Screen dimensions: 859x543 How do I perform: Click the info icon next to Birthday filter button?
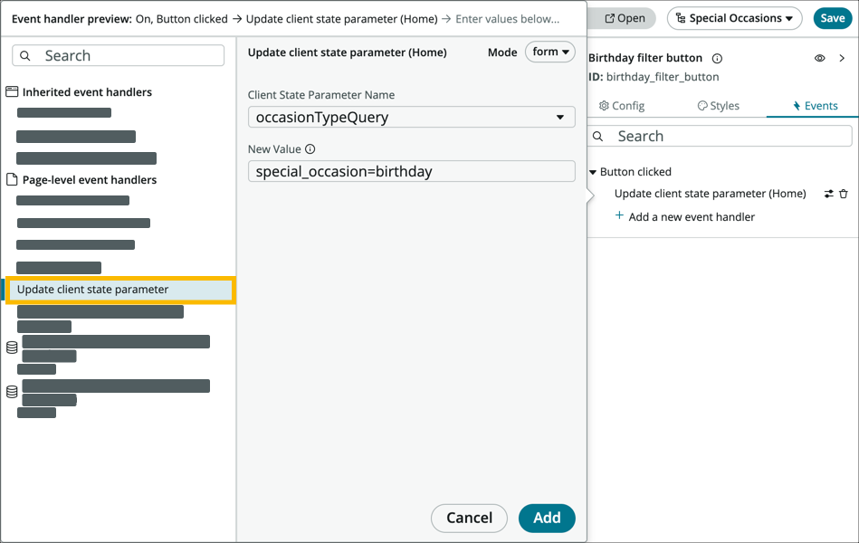coord(717,57)
